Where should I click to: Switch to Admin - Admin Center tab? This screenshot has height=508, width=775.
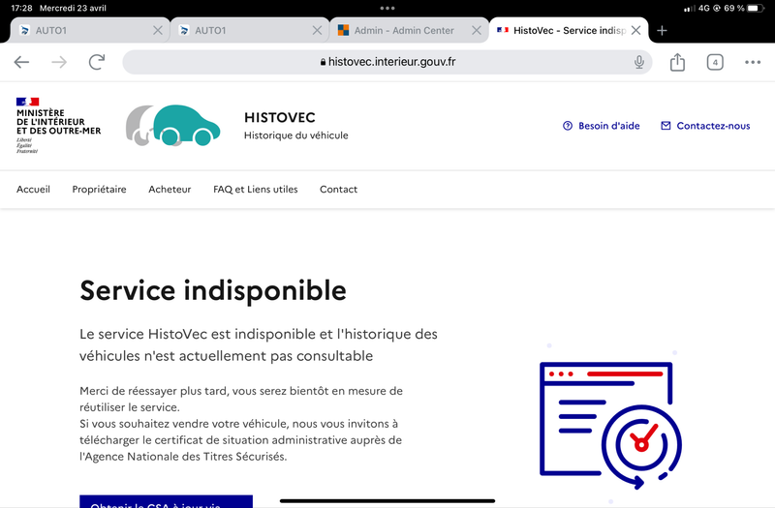coord(409,31)
